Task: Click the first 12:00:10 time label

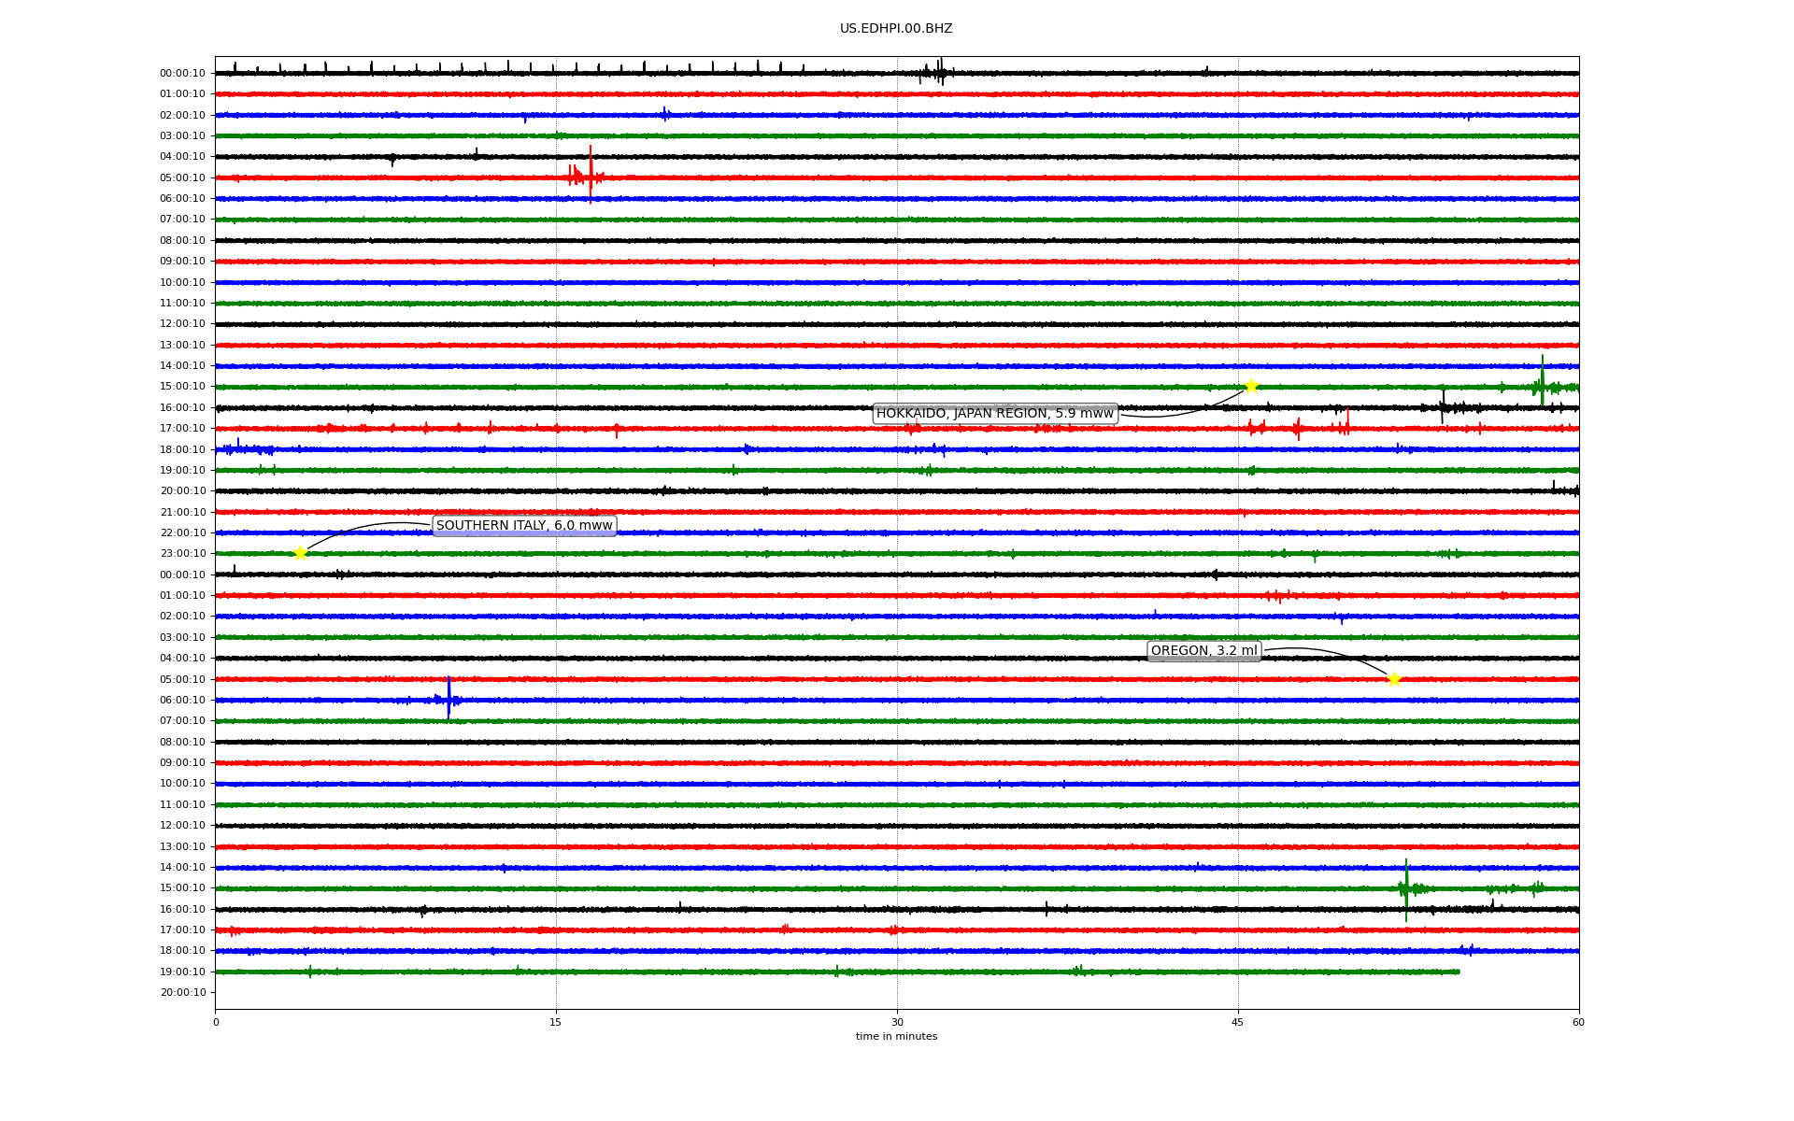Action: (182, 324)
